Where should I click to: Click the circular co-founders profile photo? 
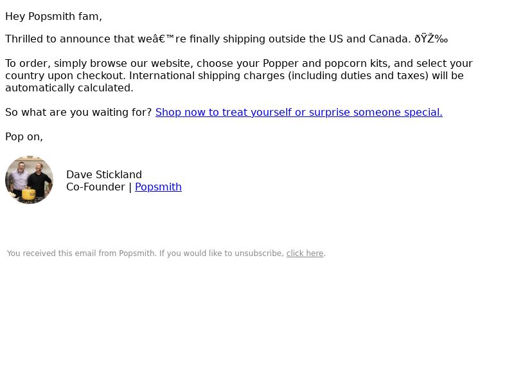coord(29,180)
